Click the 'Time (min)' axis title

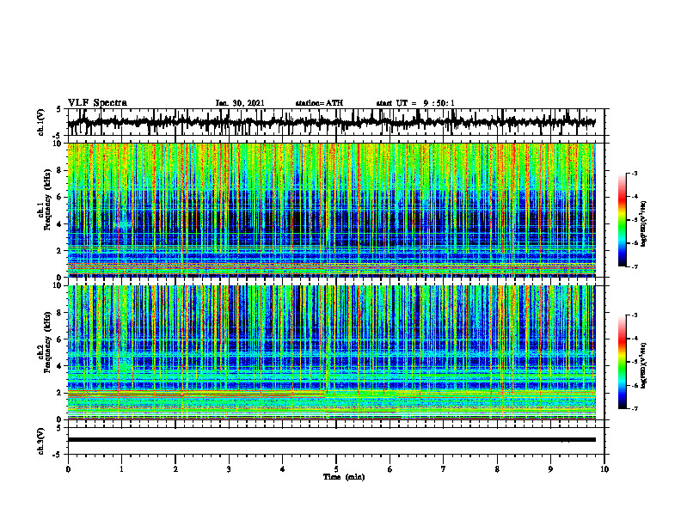(344, 477)
